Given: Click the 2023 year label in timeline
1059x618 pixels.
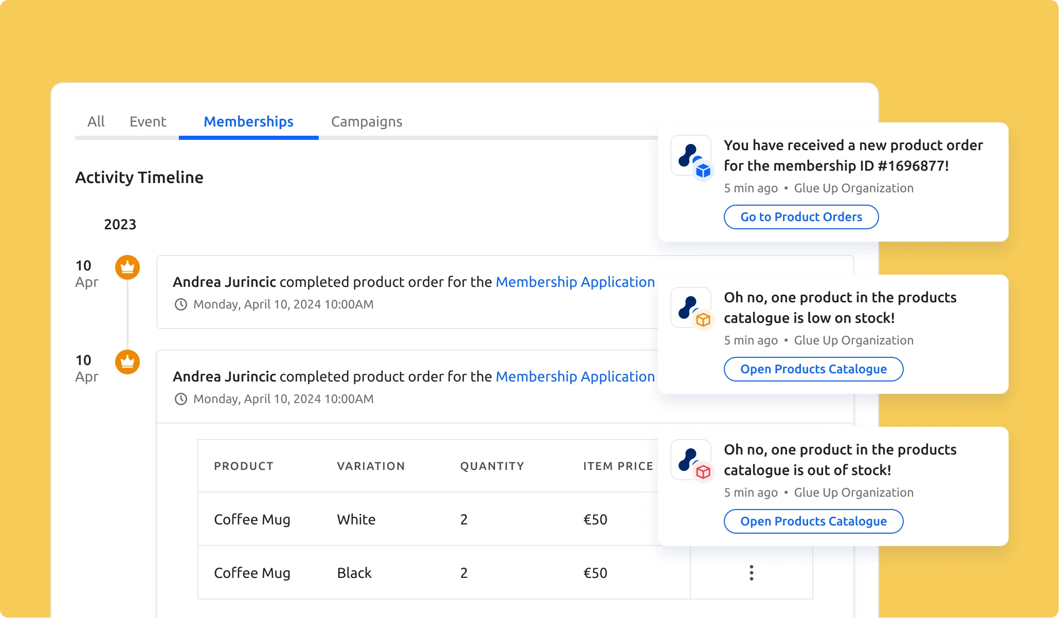Looking at the screenshot, I should (119, 224).
